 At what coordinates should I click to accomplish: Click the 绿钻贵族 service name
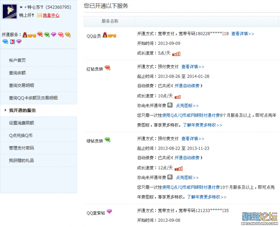point(95,141)
